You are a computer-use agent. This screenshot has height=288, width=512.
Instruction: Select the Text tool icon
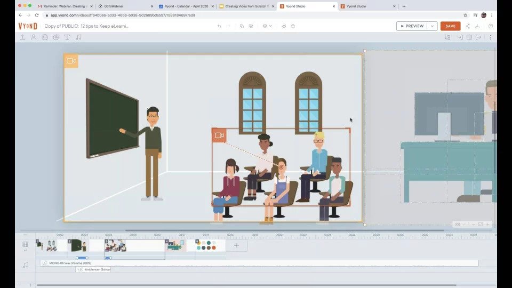67,37
